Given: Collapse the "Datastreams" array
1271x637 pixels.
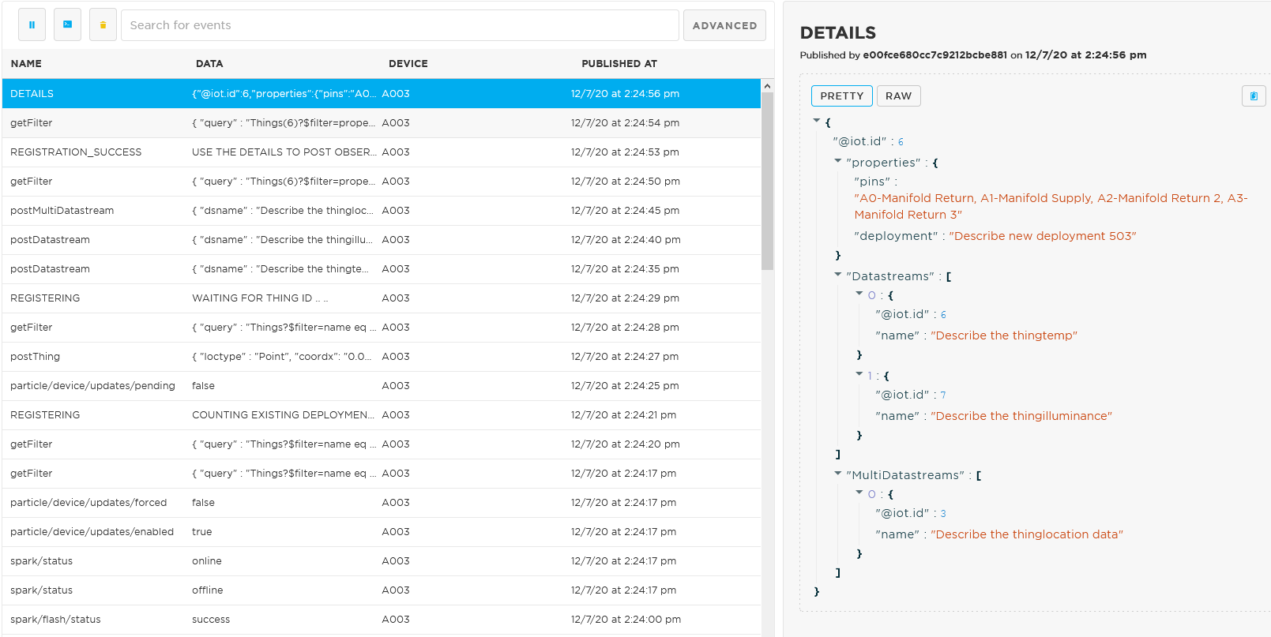Looking at the screenshot, I should coord(838,275).
